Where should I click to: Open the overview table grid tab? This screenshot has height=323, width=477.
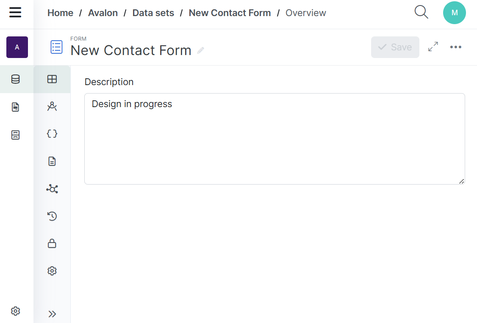[x=52, y=79]
